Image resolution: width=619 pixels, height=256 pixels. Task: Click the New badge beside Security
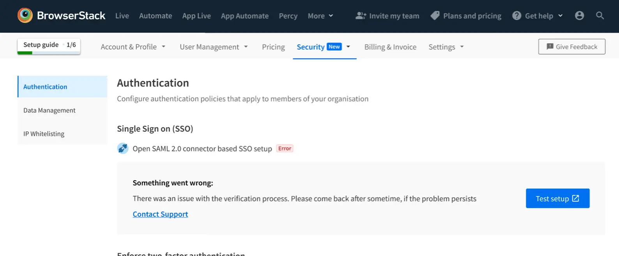click(334, 47)
